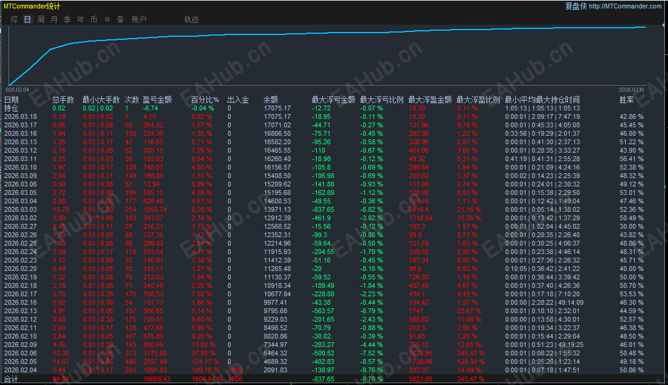The height and width of the screenshot is (385, 668).
Task: Select the 2026.02.16 date row
Action: [21, 302]
